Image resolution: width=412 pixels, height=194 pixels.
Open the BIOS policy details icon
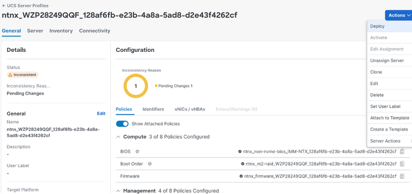pyautogui.click(x=402, y=151)
